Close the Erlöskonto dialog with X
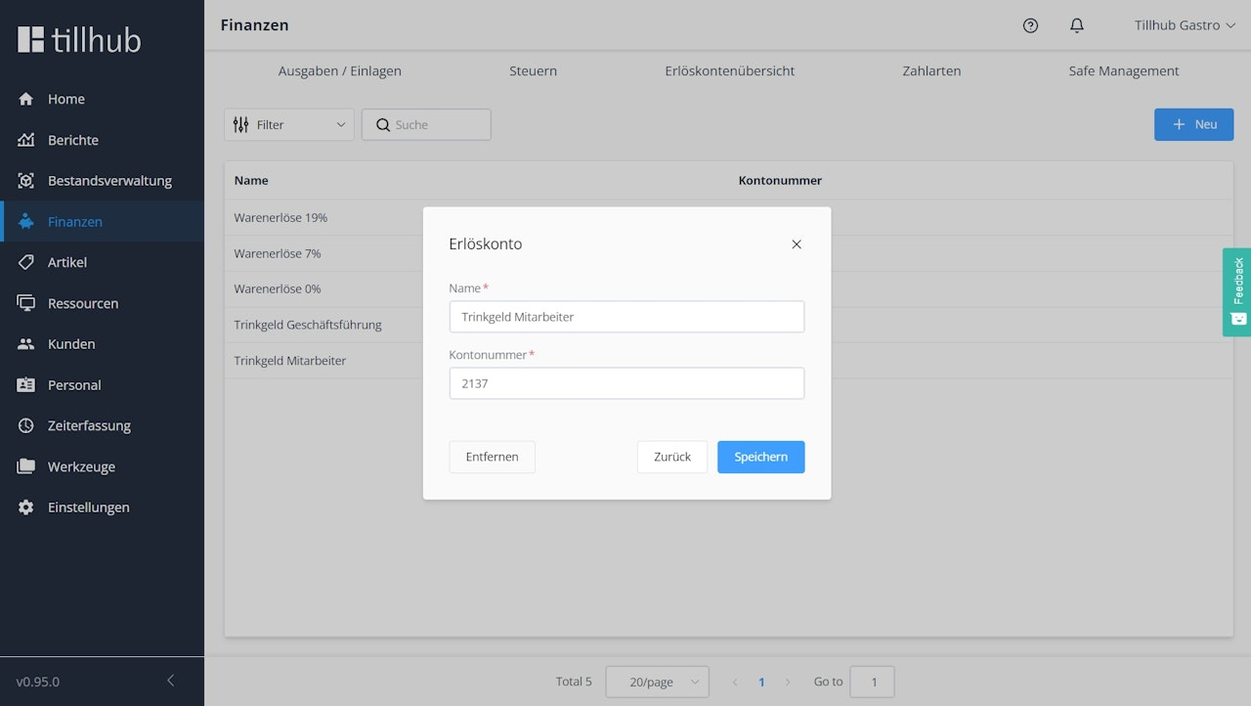This screenshot has height=706, width=1251. 797,244
